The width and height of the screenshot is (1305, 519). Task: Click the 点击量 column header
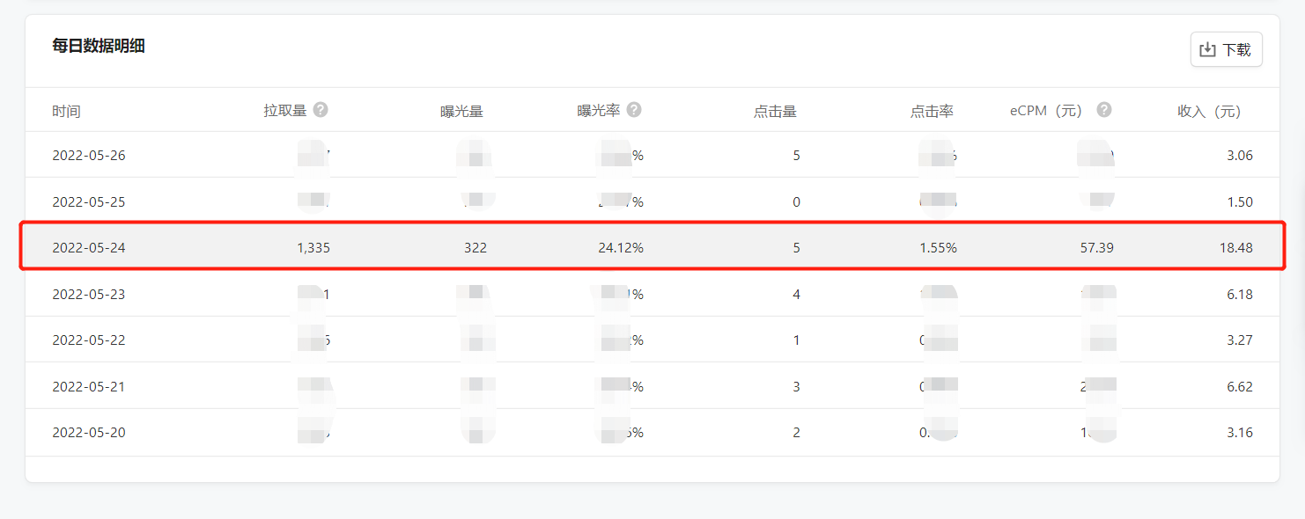tap(775, 112)
